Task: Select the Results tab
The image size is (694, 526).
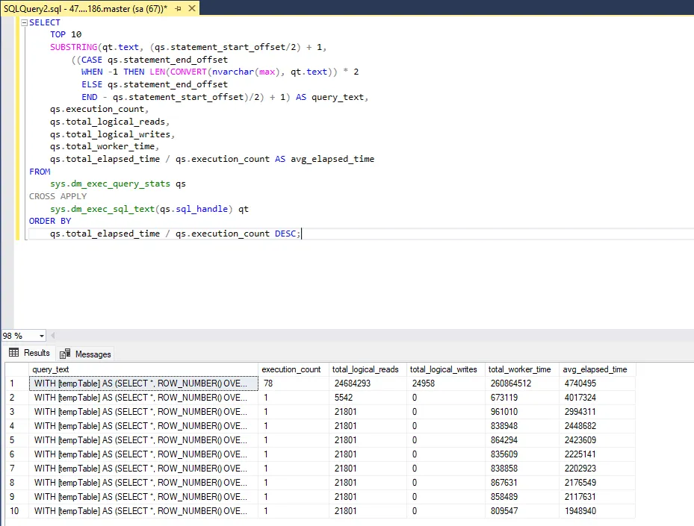Action: (x=30, y=354)
